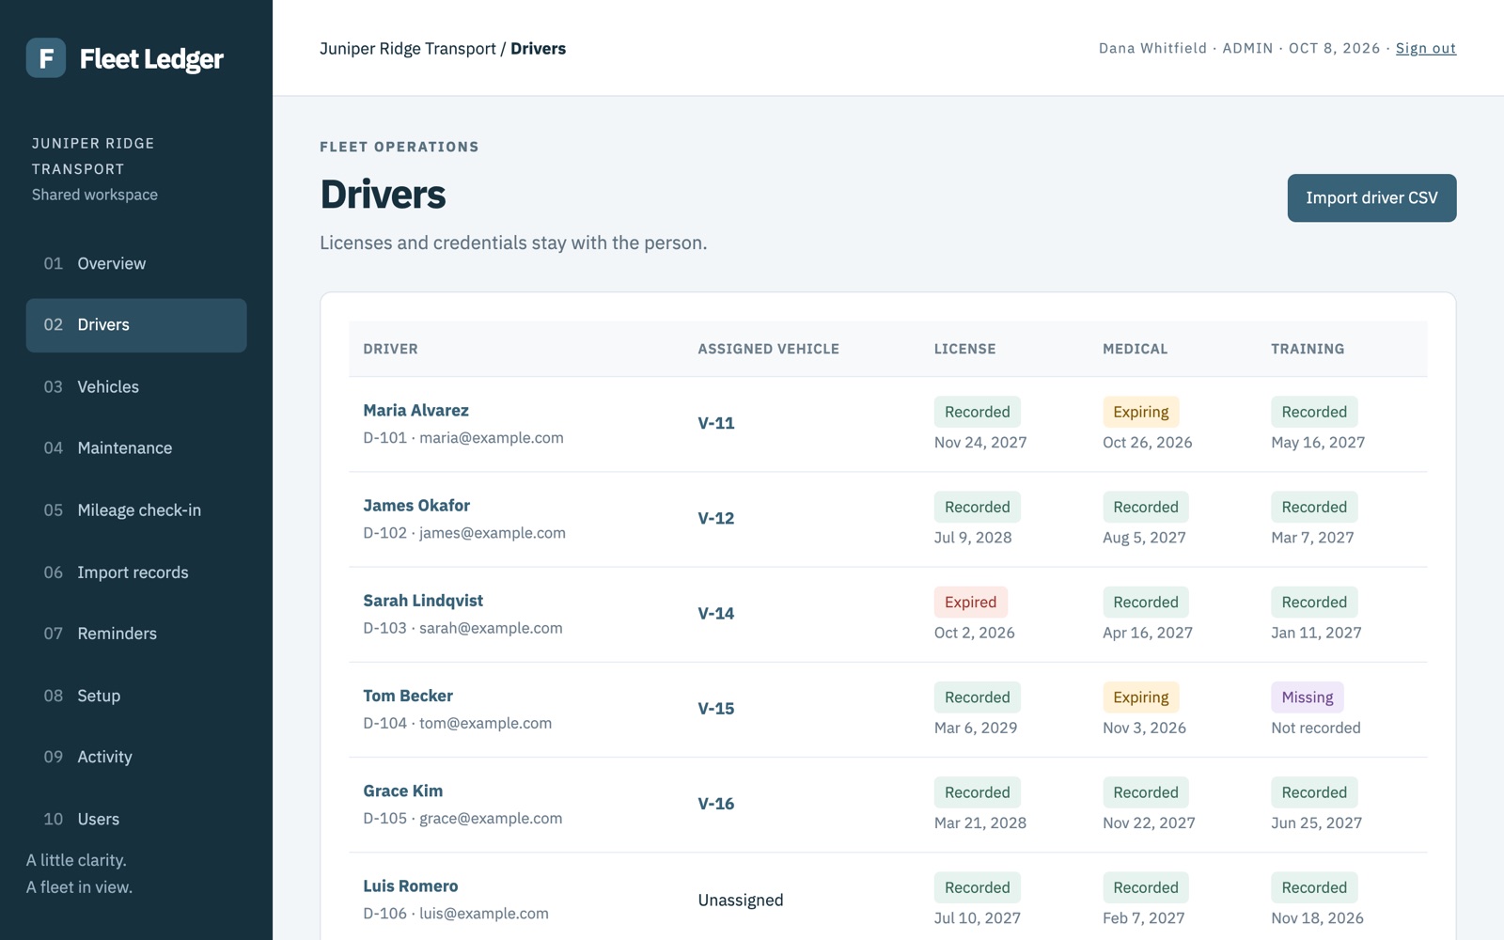Sign out of the account
This screenshot has width=1504, height=940.
pyautogui.click(x=1425, y=48)
